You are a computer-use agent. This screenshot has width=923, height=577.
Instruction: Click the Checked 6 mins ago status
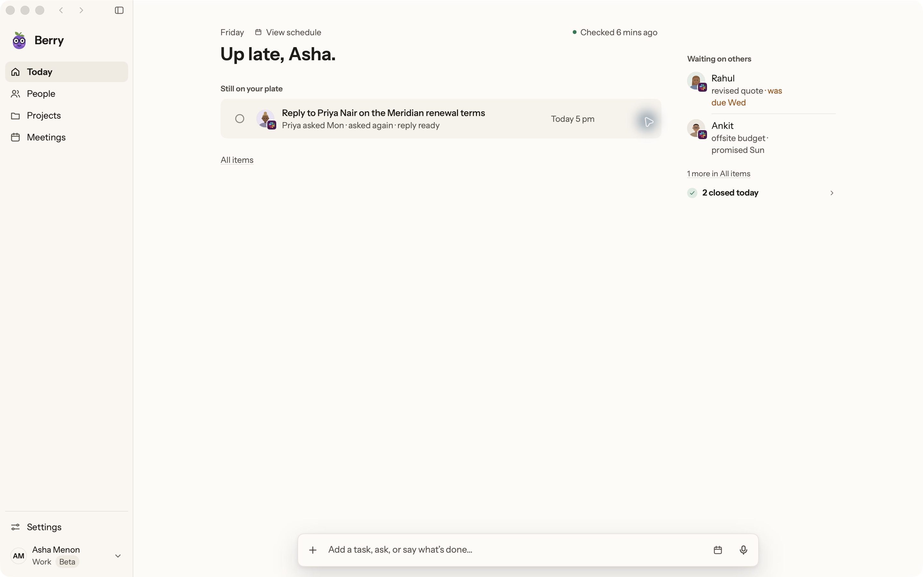[615, 32]
